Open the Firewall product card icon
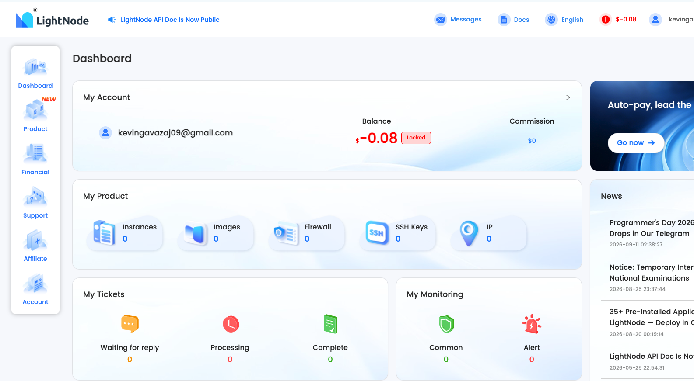694x381 pixels. coord(287,233)
